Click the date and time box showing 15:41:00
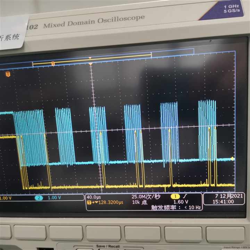This screenshot has height=250, width=250. click(x=224, y=199)
